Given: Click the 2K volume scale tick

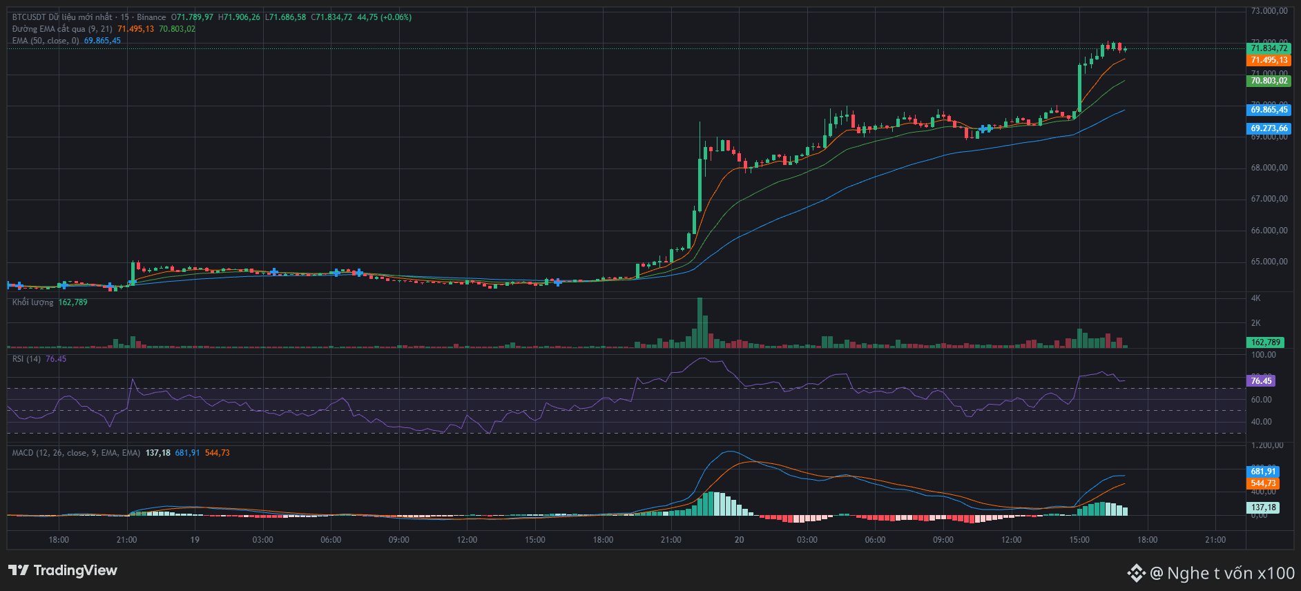Looking at the screenshot, I should click(1255, 322).
